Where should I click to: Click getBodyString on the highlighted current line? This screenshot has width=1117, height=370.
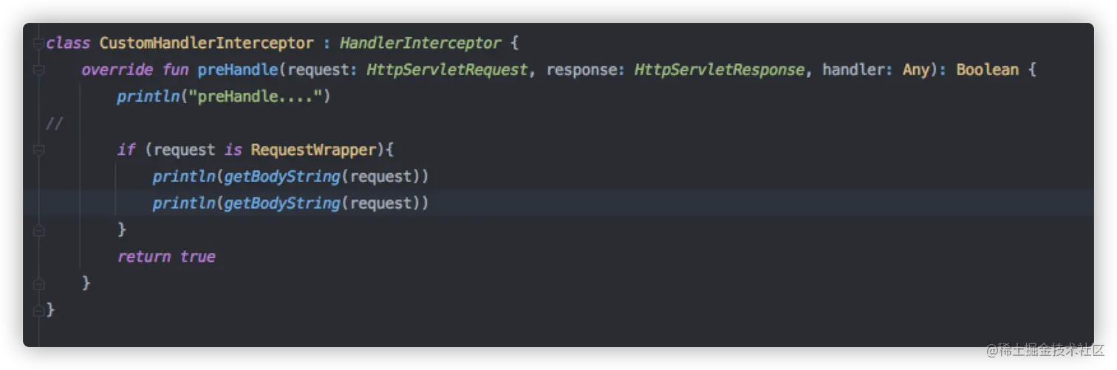281,203
